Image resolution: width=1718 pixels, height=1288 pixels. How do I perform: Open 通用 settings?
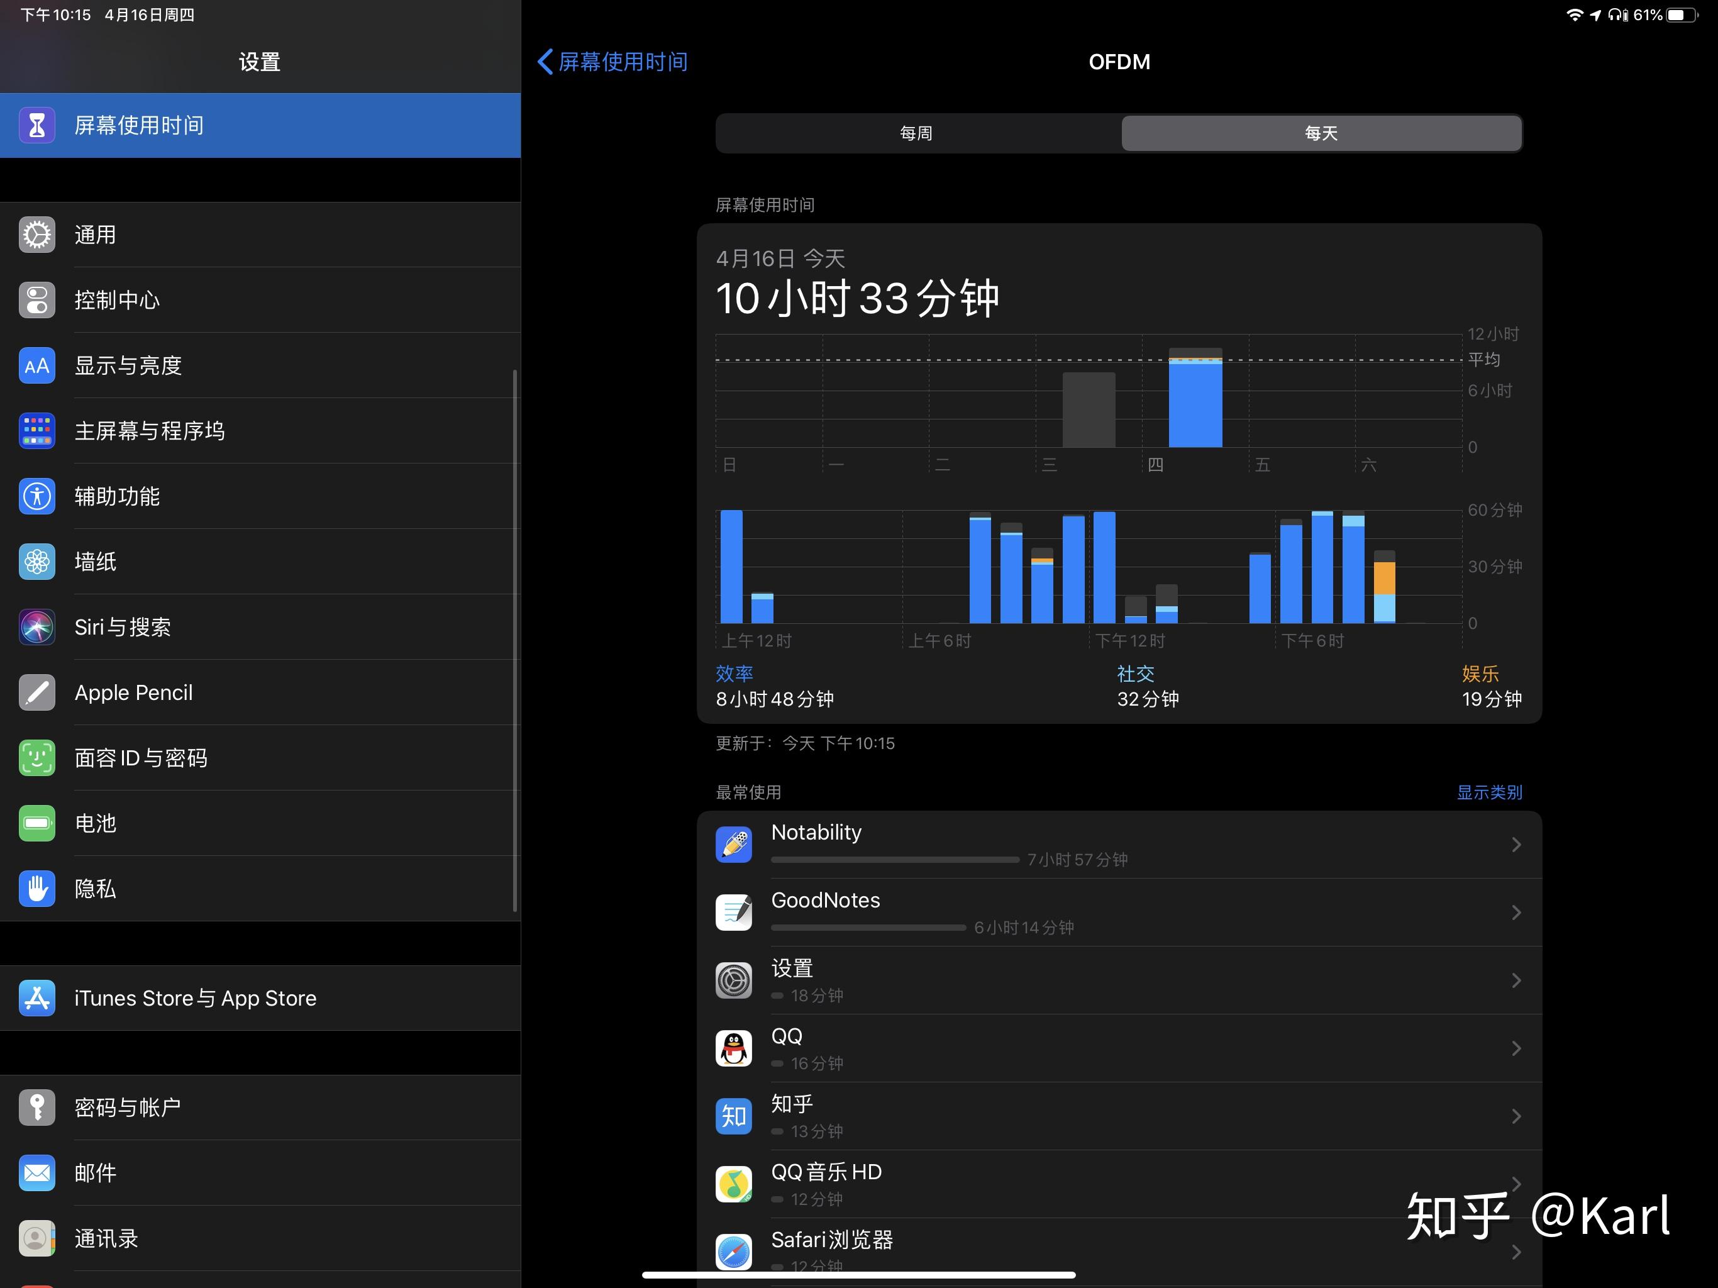point(260,235)
